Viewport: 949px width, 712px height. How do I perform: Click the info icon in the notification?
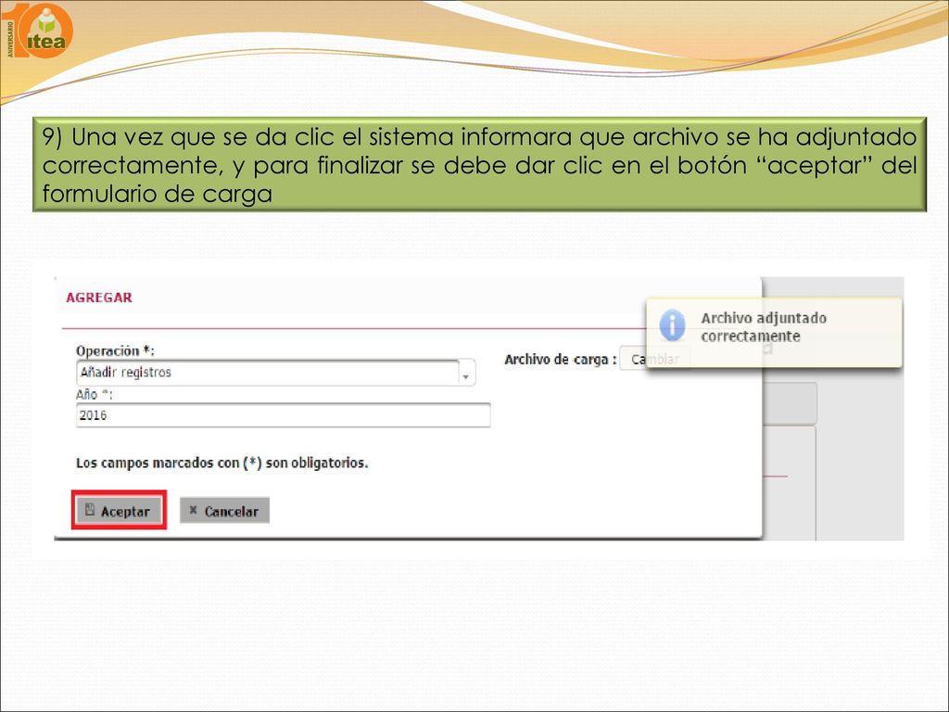click(672, 325)
